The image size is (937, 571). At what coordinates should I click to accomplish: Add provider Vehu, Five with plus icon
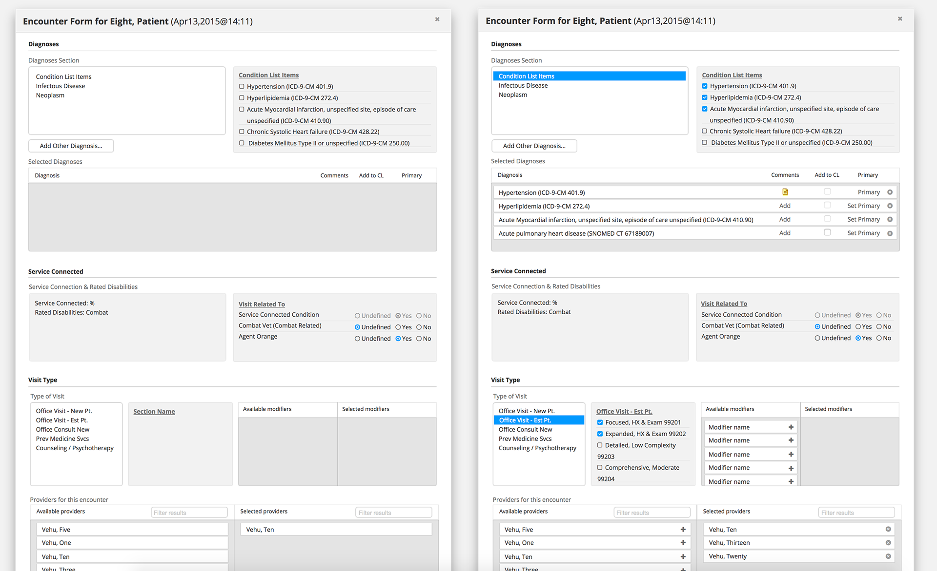(x=683, y=530)
